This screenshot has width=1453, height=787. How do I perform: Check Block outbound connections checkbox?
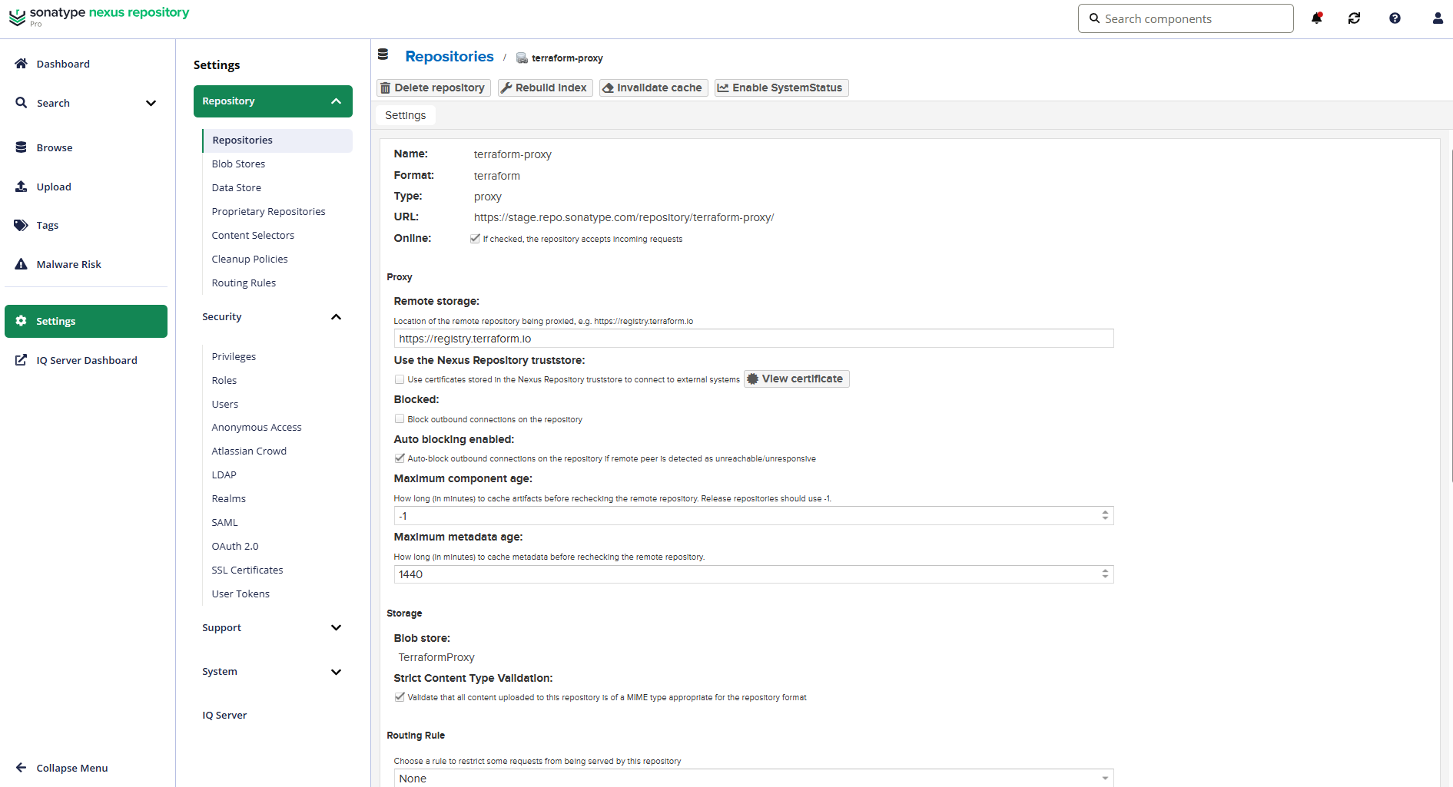tap(400, 419)
